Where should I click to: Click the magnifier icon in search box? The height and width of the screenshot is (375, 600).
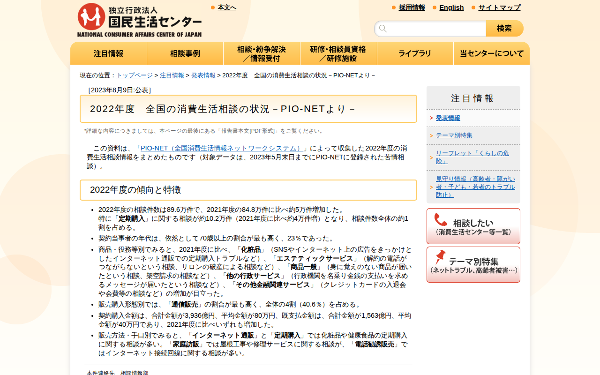point(383,29)
